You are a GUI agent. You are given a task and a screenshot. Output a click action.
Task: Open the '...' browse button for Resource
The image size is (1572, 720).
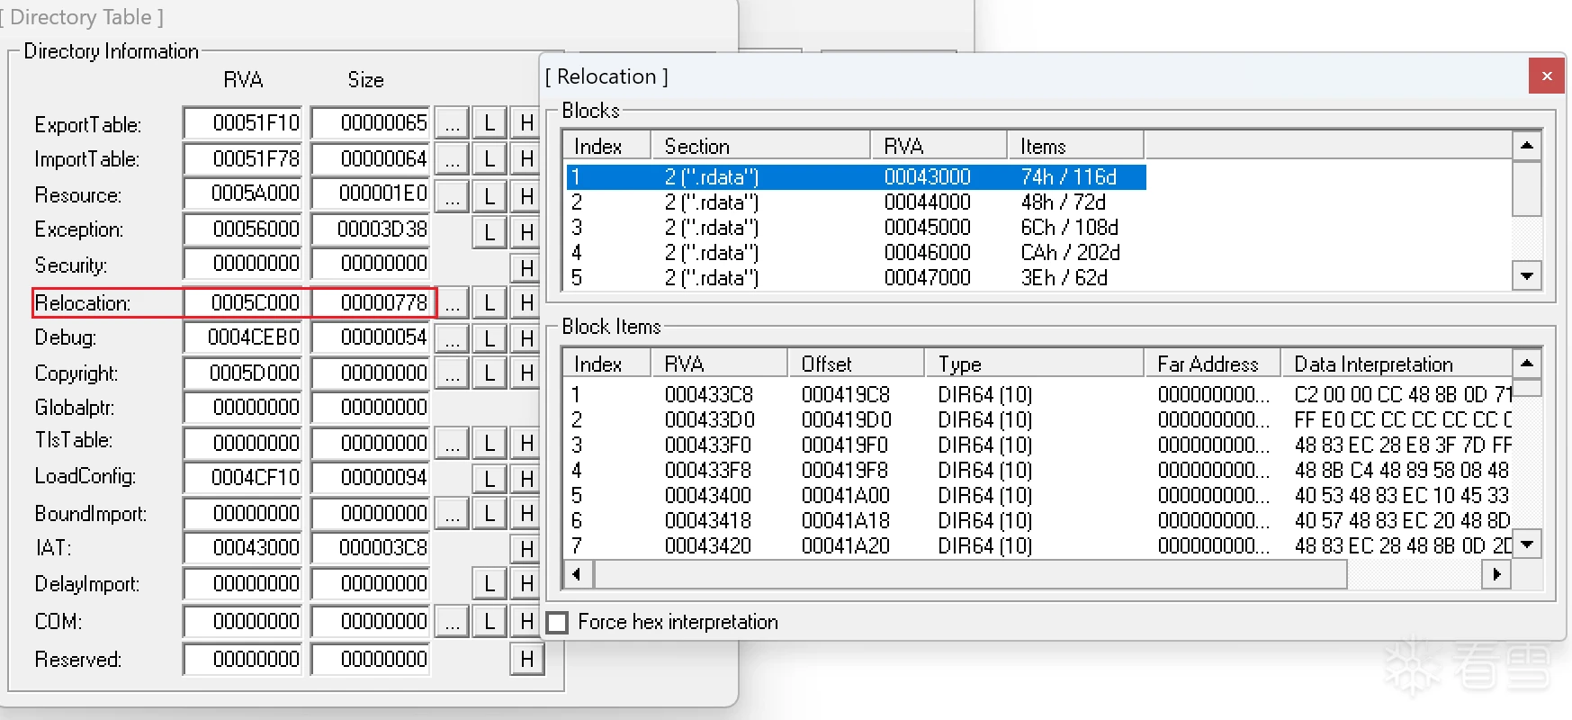pyautogui.click(x=452, y=195)
